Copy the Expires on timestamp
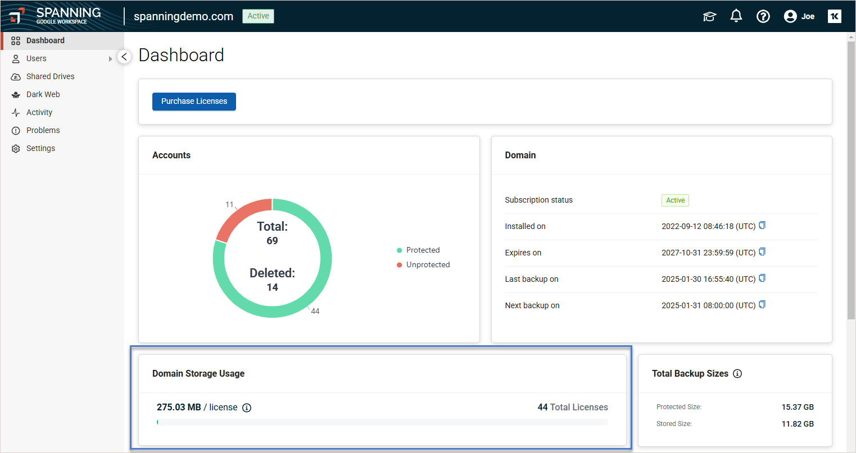 click(762, 252)
